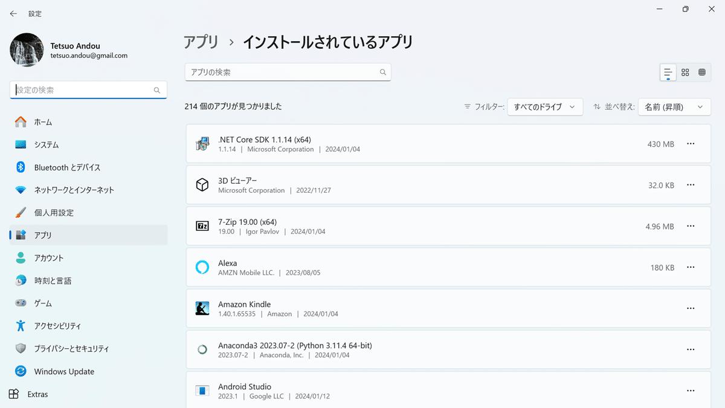725x408 pixels.
Task: Open more options for Alexa
Action: (x=691, y=267)
